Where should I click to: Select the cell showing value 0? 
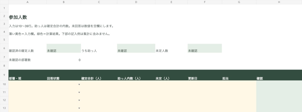point(64,57)
